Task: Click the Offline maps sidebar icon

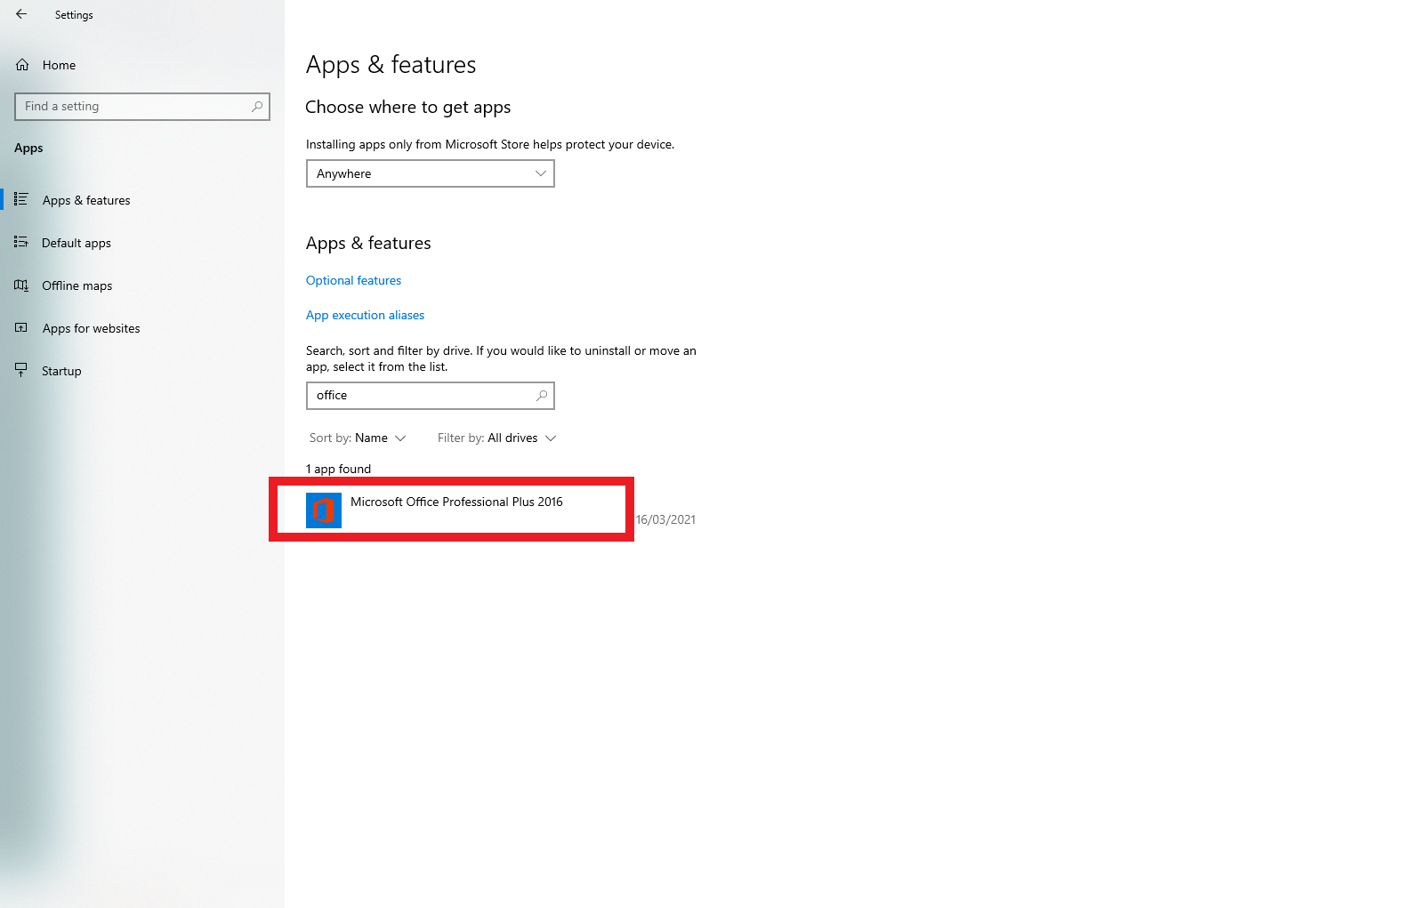Action: [x=21, y=285]
